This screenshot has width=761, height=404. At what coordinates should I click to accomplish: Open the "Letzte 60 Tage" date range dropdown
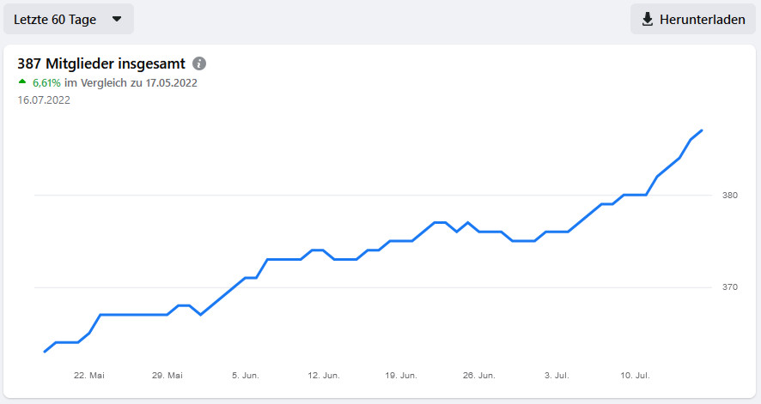point(68,19)
